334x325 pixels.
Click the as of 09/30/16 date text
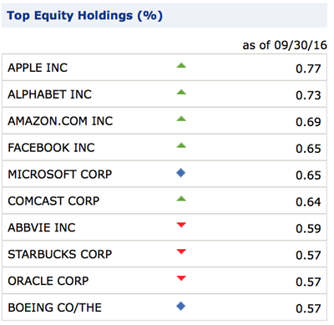point(285,45)
